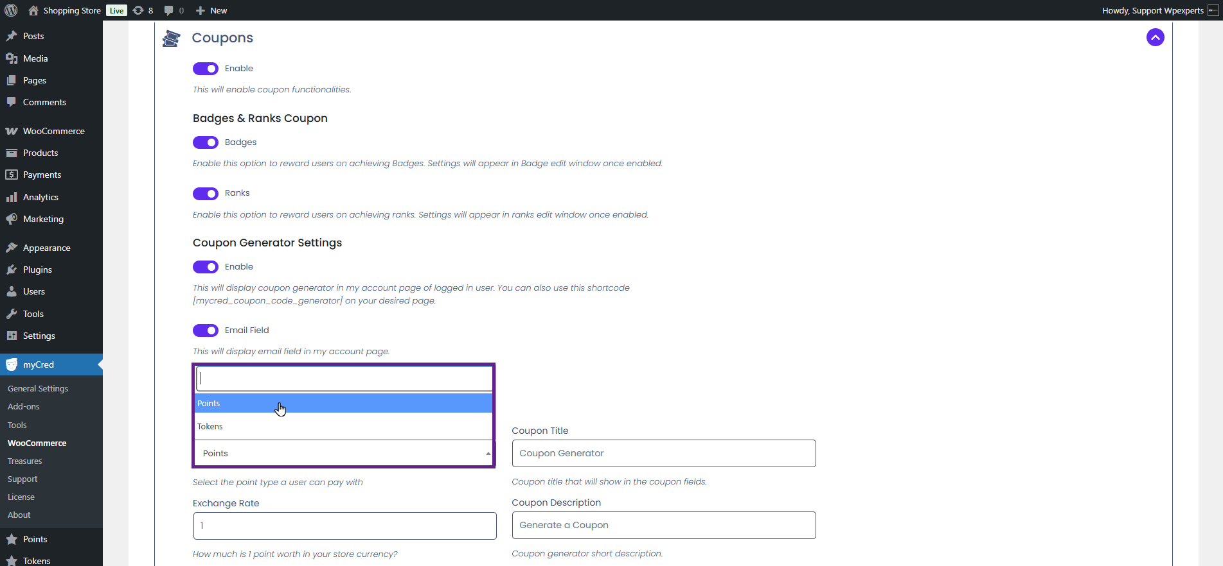Collapse the Coupons section with chevron button
The height and width of the screenshot is (566, 1223).
(1155, 37)
